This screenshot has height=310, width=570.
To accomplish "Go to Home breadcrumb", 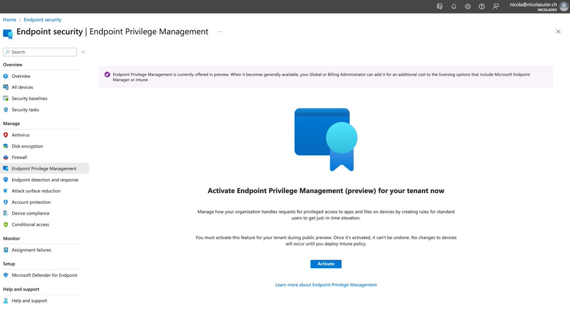I will [9, 20].
